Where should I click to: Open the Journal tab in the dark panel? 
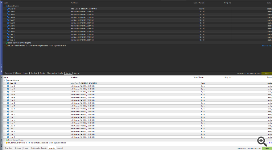click(76, 73)
